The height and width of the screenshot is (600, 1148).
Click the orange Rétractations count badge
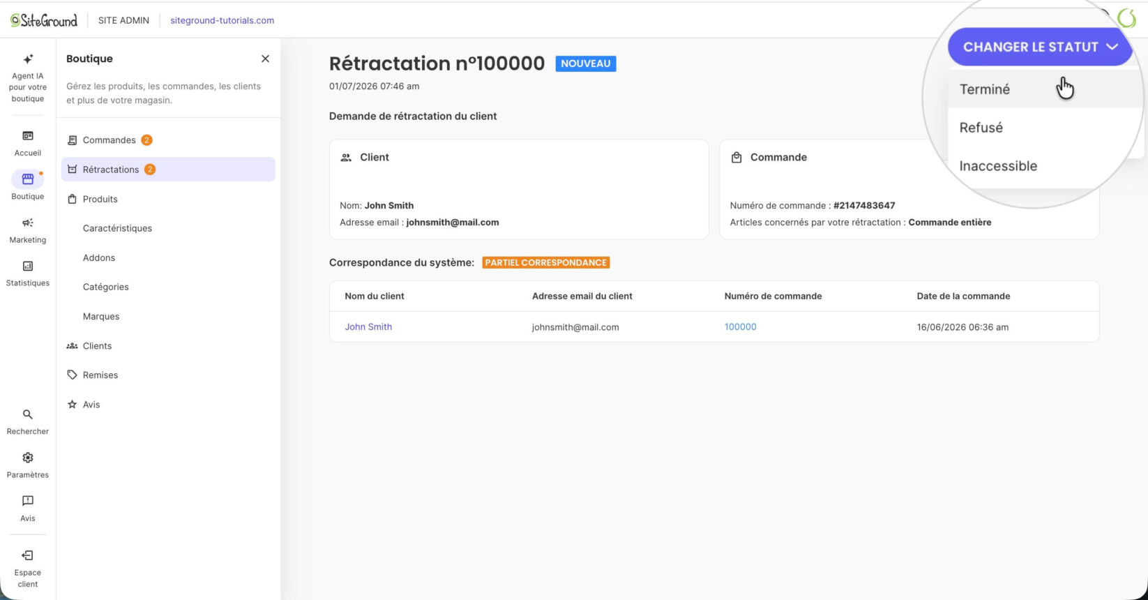coord(150,170)
